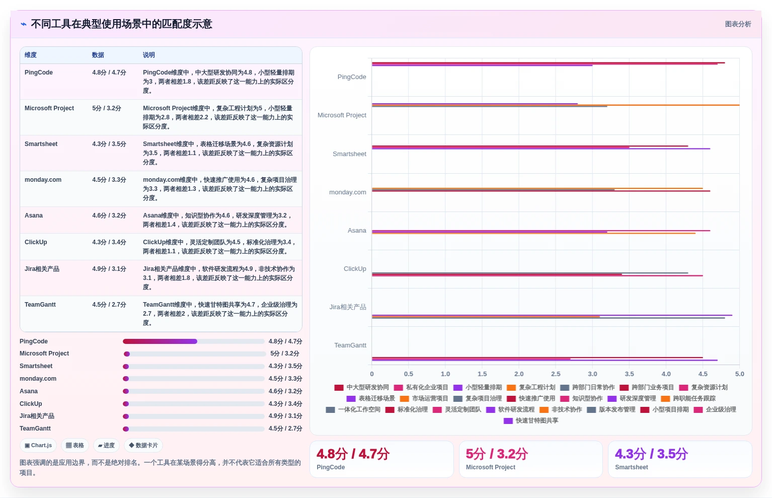
Task: Click the Jira相关产品 label on the chart axis
Action: click(348, 307)
